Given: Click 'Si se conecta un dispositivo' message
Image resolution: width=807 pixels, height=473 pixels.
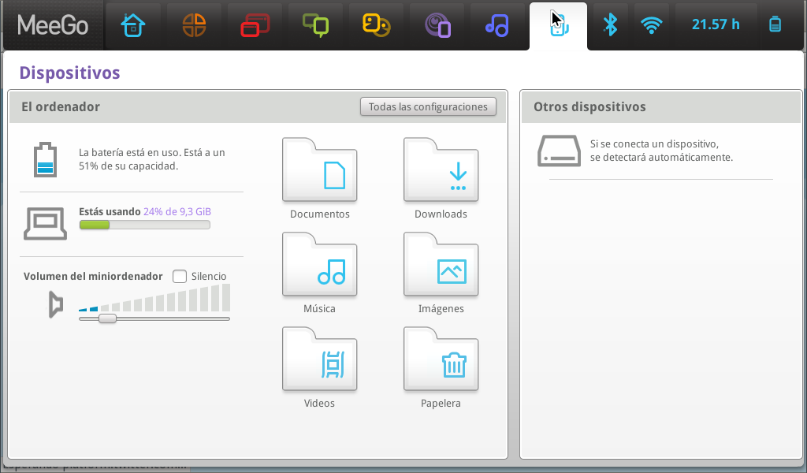Looking at the screenshot, I should [661, 151].
